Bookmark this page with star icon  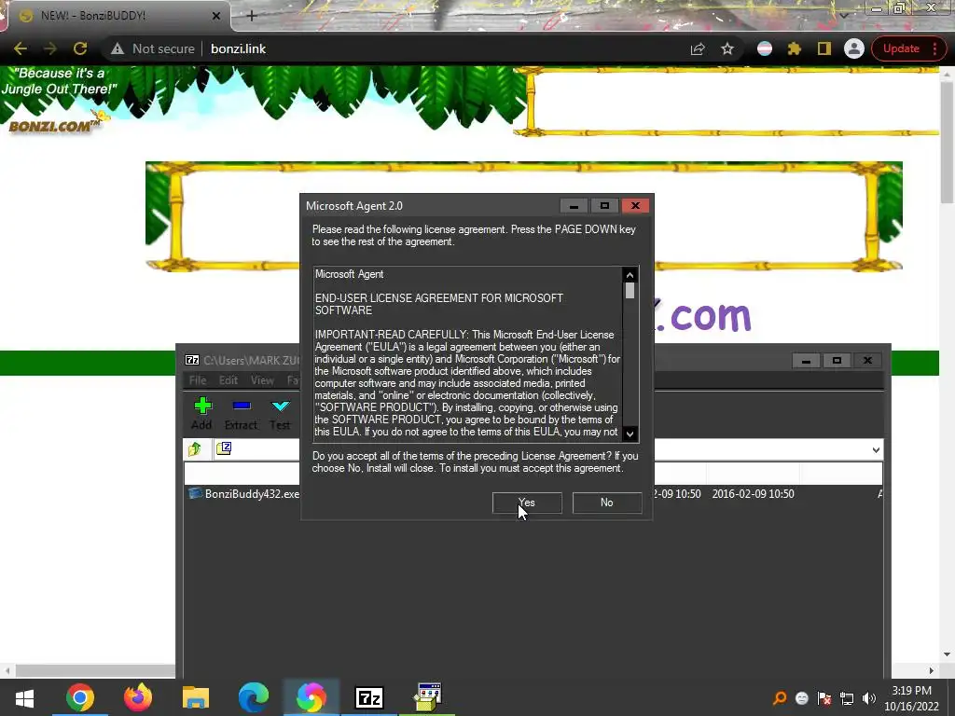(x=727, y=48)
